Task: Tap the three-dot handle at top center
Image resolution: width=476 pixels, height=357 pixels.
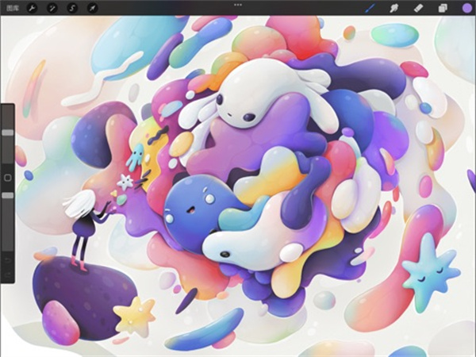Action: [x=238, y=5]
